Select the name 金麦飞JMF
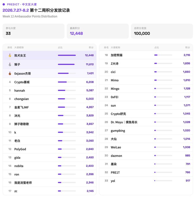The image size is (195, 197). [x=21, y=107]
